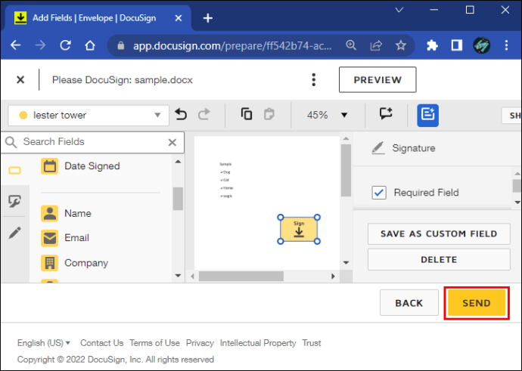This screenshot has height=371, width=522.
Task: Close the Add Fields DocuSign tab
Action: [x=179, y=18]
